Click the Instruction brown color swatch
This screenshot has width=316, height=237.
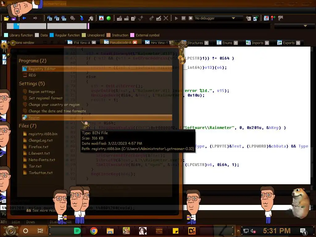click(108, 35)
